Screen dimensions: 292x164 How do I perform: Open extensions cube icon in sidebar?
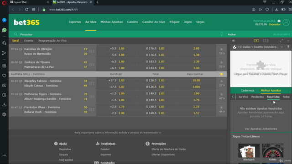4,114
